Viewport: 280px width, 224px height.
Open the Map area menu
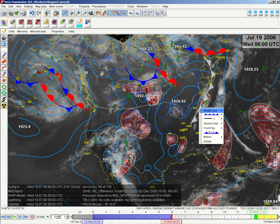(41, 7)
